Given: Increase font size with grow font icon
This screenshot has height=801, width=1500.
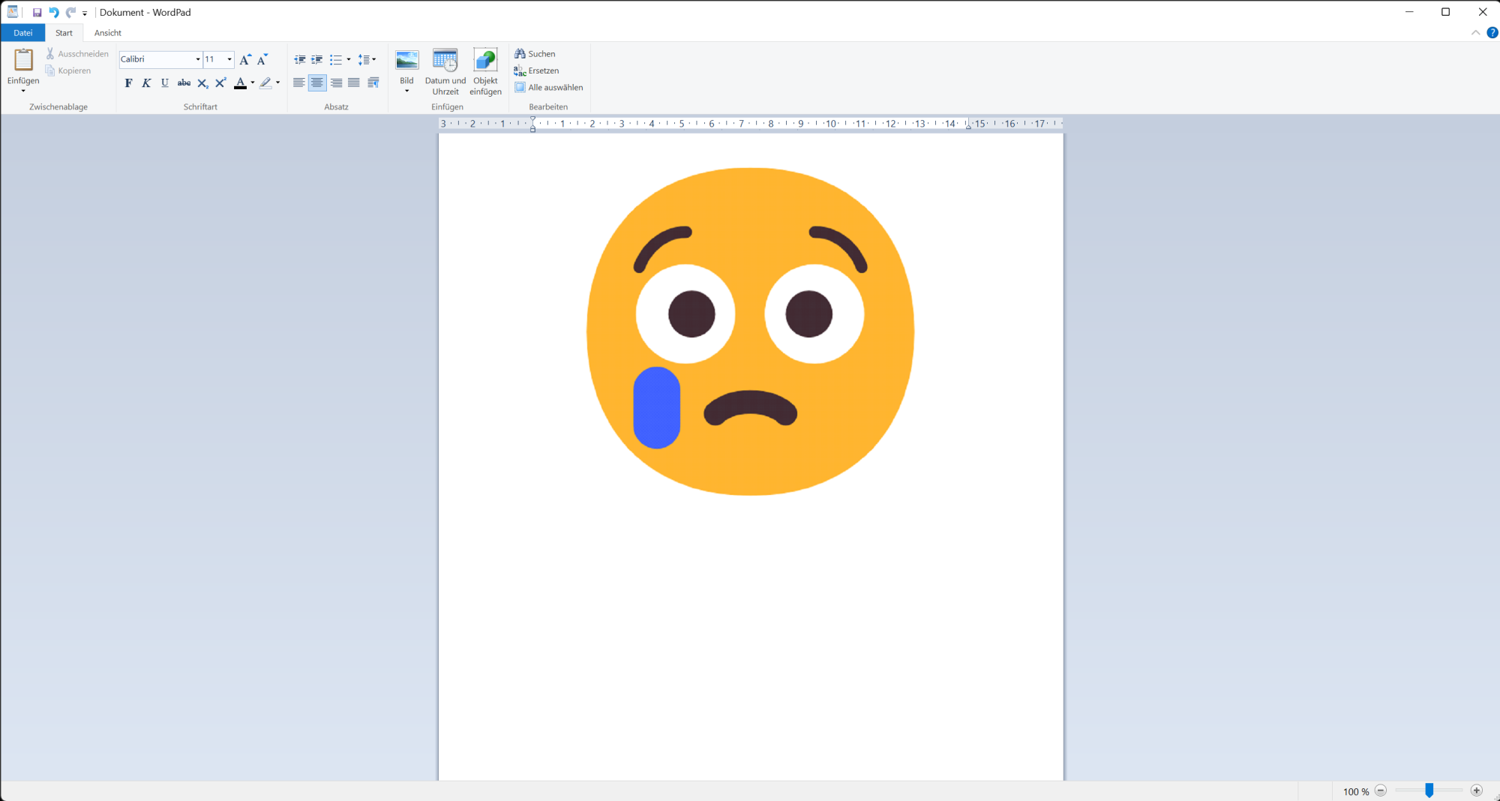Looking at the screenshot, I should coord(245,60).
